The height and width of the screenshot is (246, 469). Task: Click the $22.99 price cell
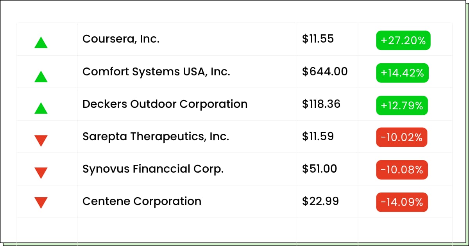click(x=328, y=201)
